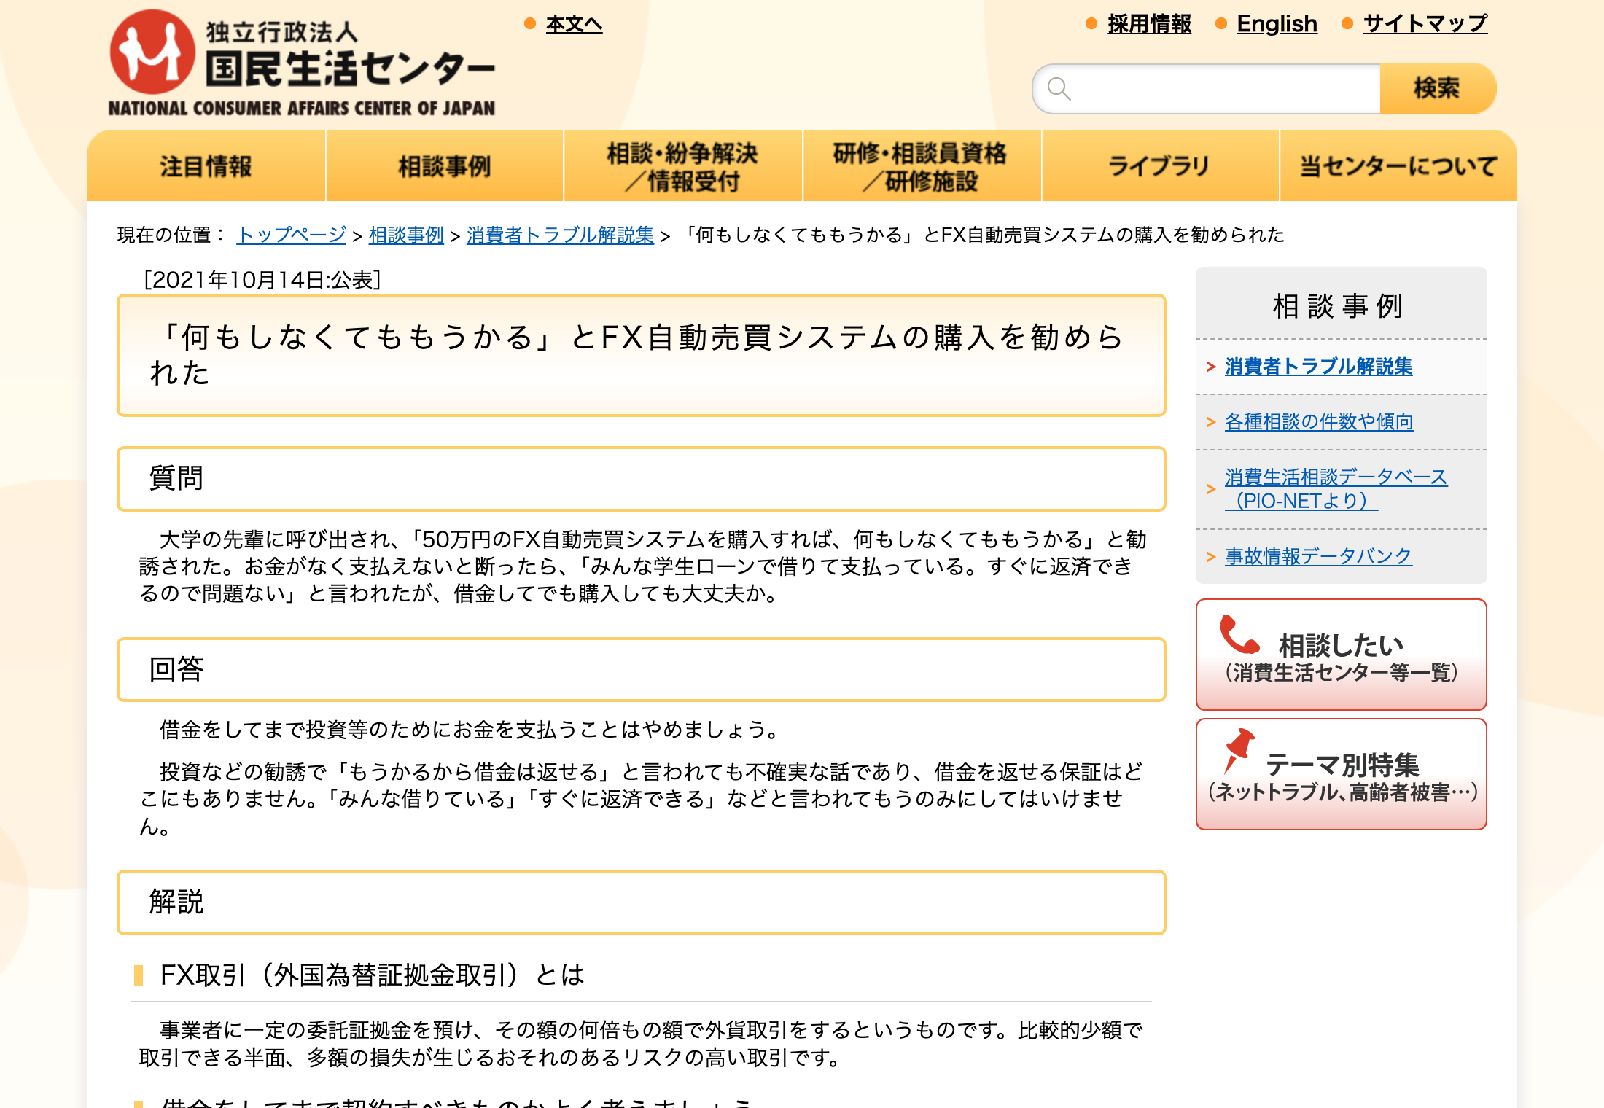Jump to 本文へ link
The width and height of the screenshot is (1604, 1108).
tap(574, 24)
